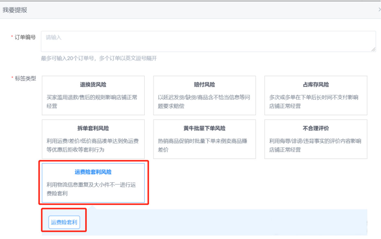The width and height of the screenshot is (381, 239).
Task: 选择「退换货风险」标签类型卡片
Action: pos(94,95)
